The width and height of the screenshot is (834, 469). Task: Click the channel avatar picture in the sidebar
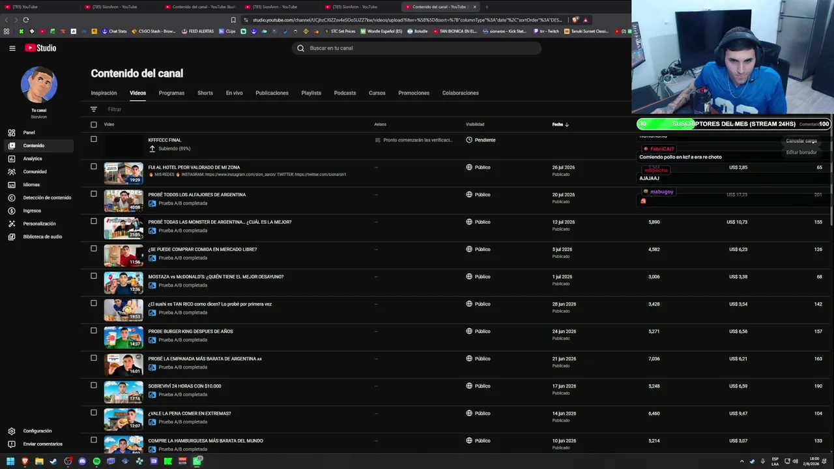[39, 85]
